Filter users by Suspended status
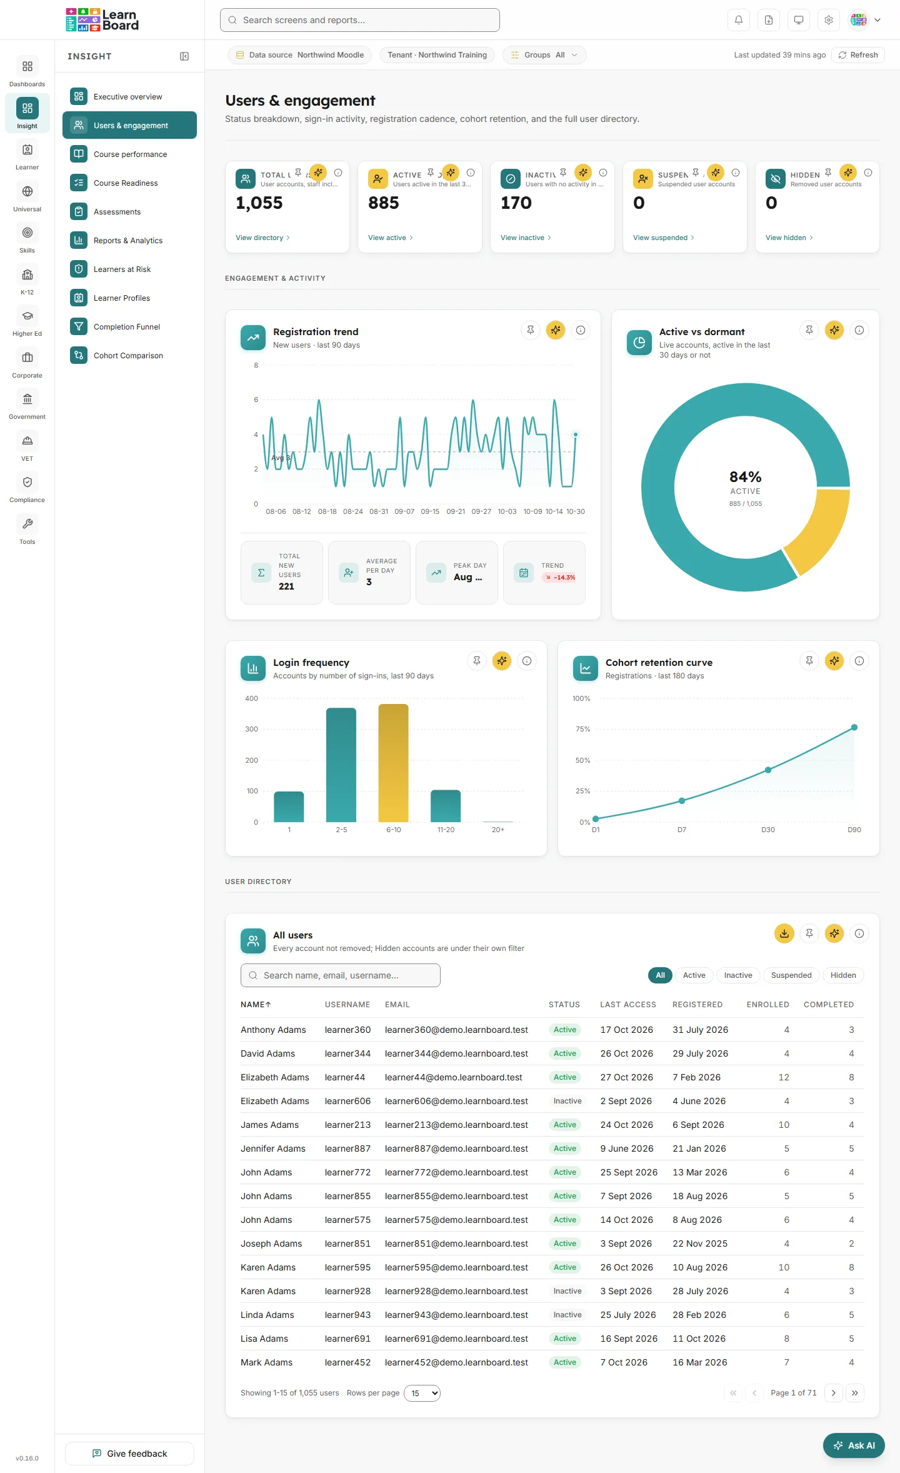 [x=791, y=975]
